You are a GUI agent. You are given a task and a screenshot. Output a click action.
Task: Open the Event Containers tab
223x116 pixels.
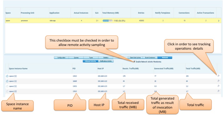[150, 58]
